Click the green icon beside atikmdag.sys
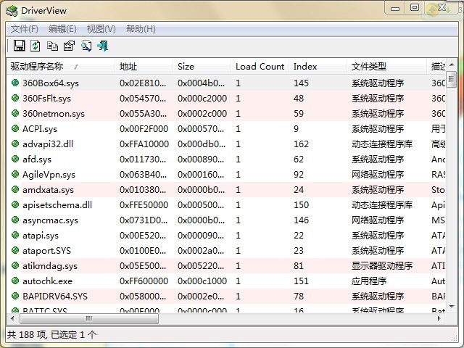 (15, 266)
